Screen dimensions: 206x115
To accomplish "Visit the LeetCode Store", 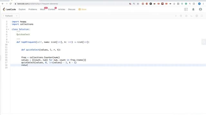I will point(82,9).
